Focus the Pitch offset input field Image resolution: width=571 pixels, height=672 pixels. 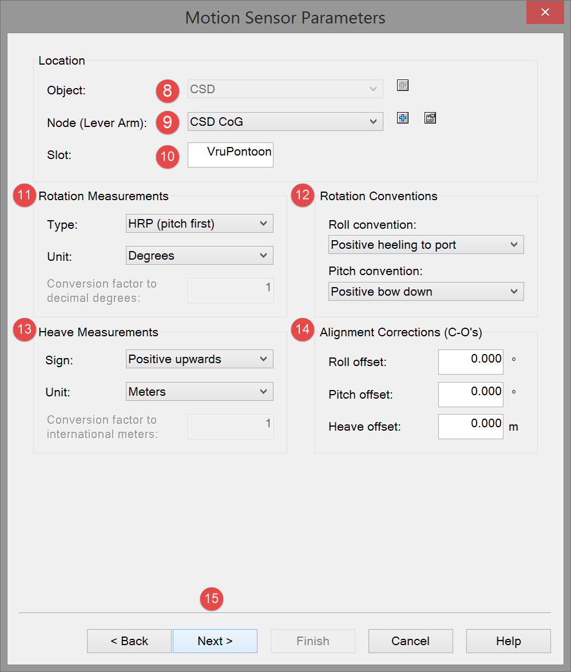[470, 394]
